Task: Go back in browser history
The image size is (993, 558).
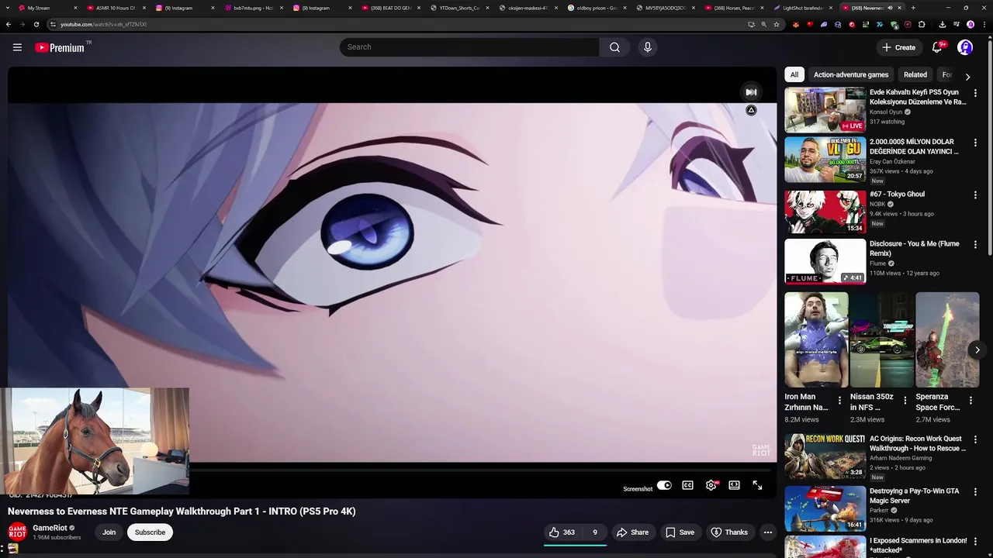Action: pos(9,24)
